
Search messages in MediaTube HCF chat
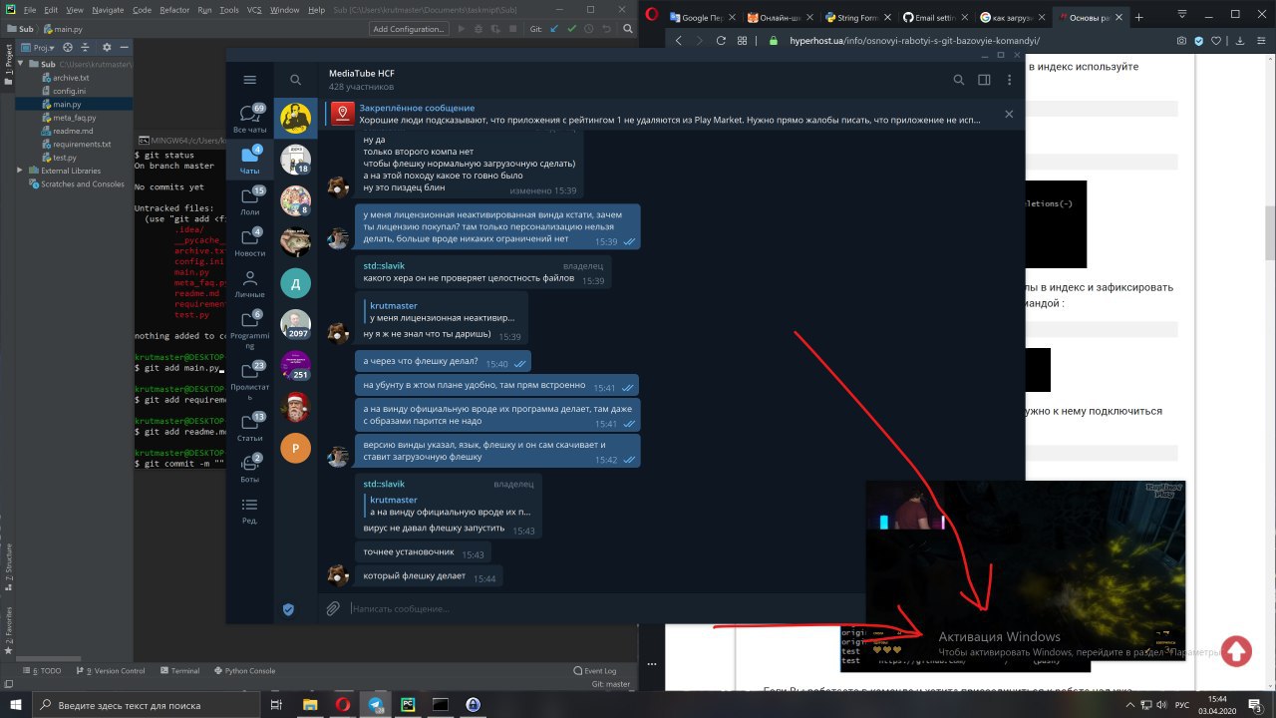pyautogui.click(x=959, y=80)
